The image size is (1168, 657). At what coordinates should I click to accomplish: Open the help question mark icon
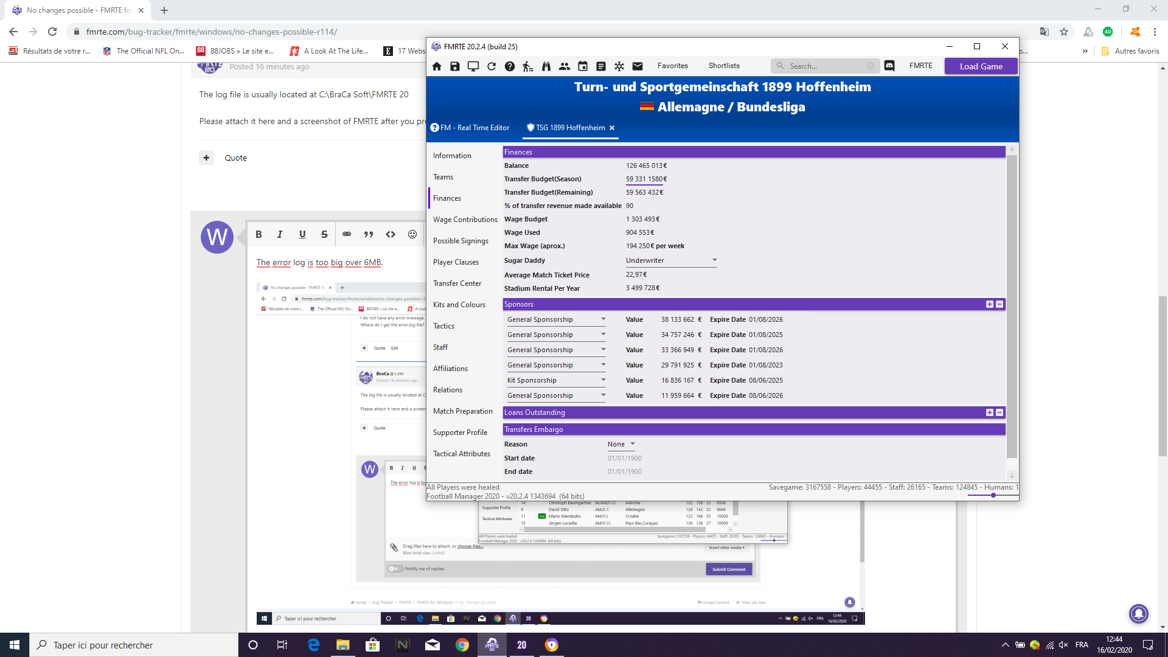pos(510,66)
